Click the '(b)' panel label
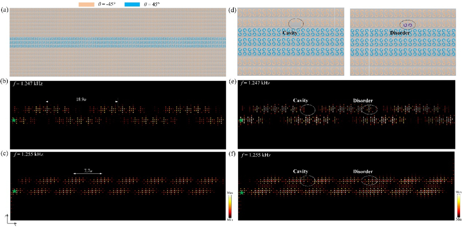Screen dimensions: 462x227 click(x=4, y=81)
